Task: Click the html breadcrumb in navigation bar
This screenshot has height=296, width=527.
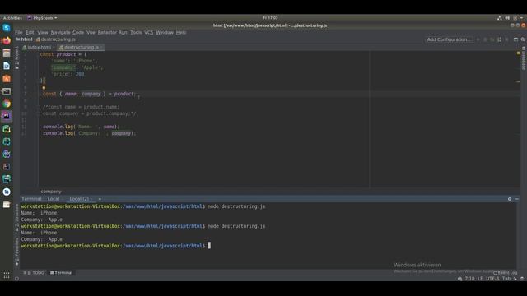Action: 25,39
